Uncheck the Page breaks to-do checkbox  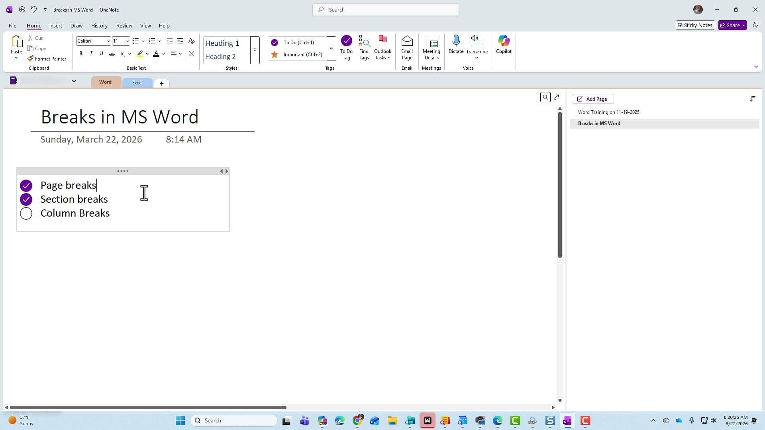[26, 186]
